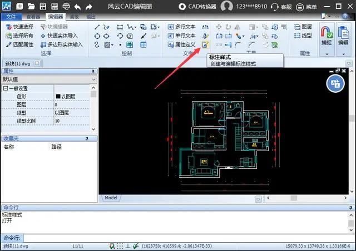
Task: Select the 多行文本 multiline text tool
Action: [x=181, y=27]
